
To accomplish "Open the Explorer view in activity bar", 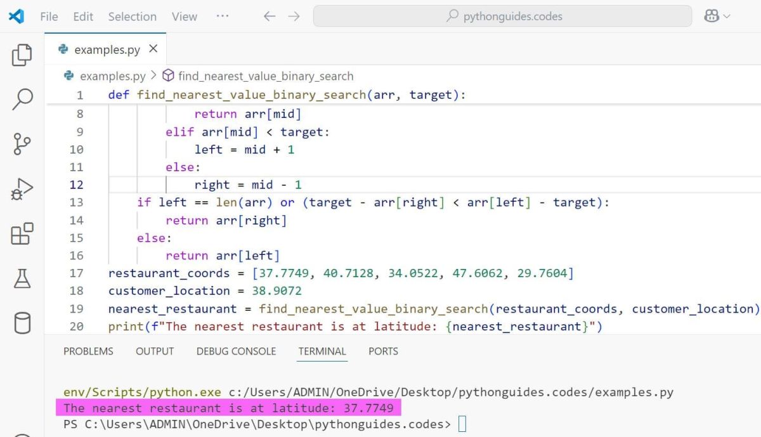I will point(22,55).
